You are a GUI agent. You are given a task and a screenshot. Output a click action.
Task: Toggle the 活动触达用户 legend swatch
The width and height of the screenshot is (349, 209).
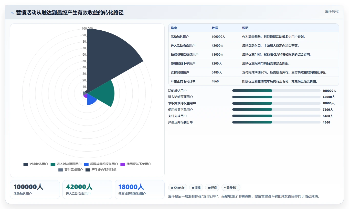click(x=26, y=164)
